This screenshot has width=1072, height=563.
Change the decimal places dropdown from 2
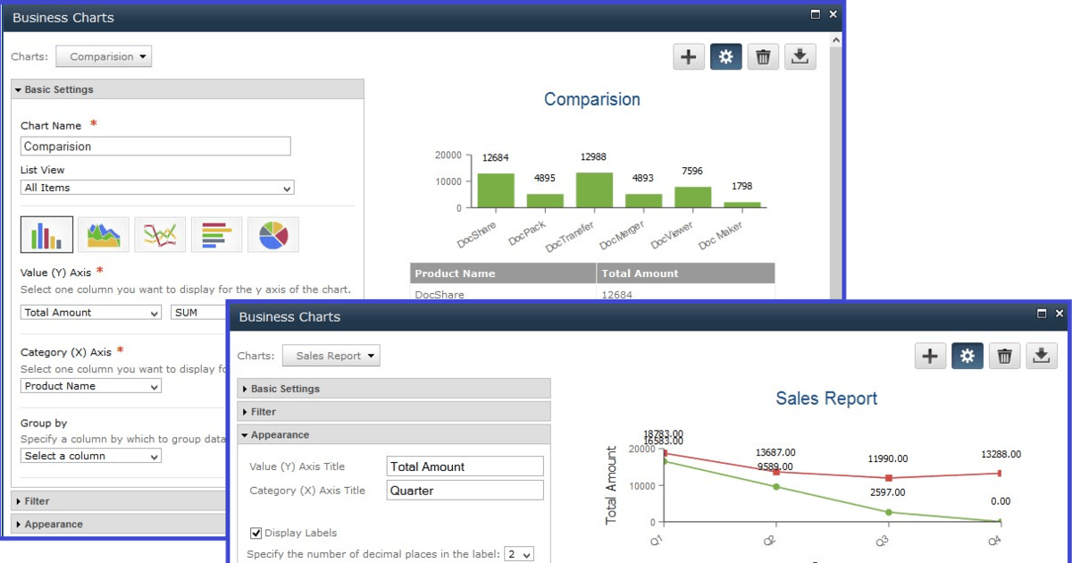pos(519,553)
